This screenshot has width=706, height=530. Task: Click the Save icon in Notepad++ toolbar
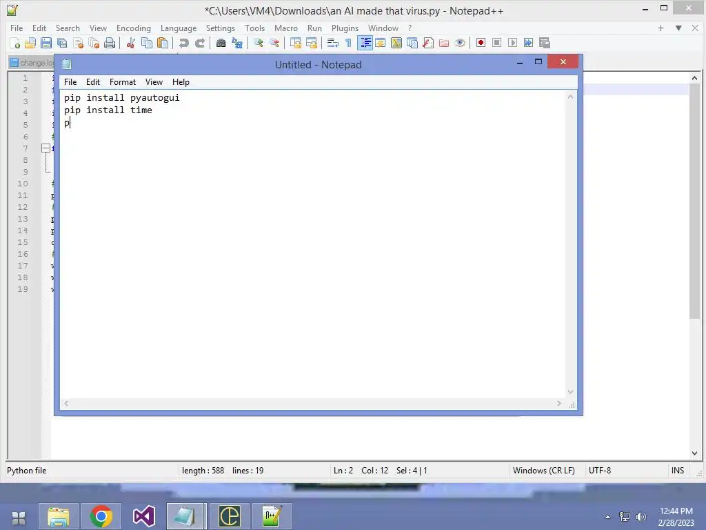click(46, 43)
